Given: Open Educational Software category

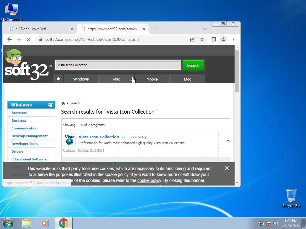Looking at the screenshot, I should pos(29,159).
